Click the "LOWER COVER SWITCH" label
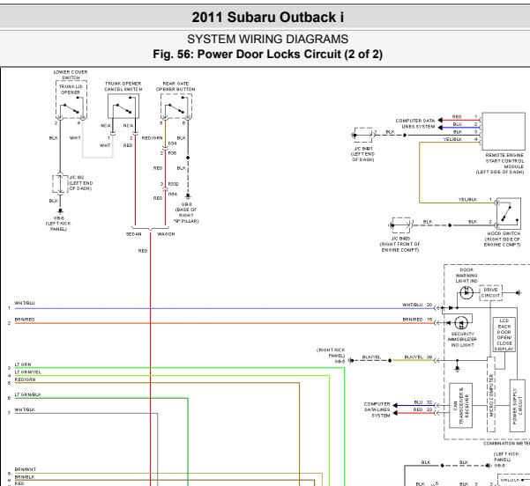 tap(71, 75)
